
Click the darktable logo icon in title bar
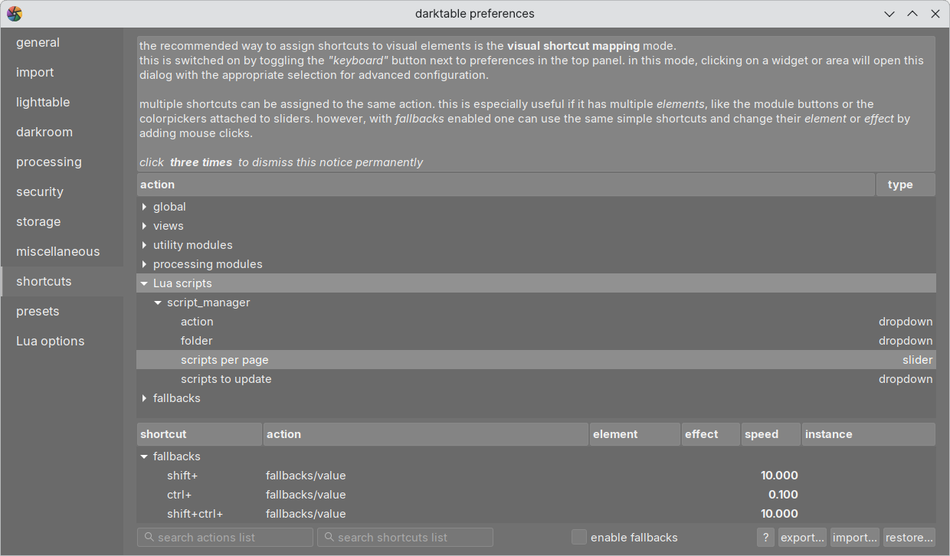(15, 14)
